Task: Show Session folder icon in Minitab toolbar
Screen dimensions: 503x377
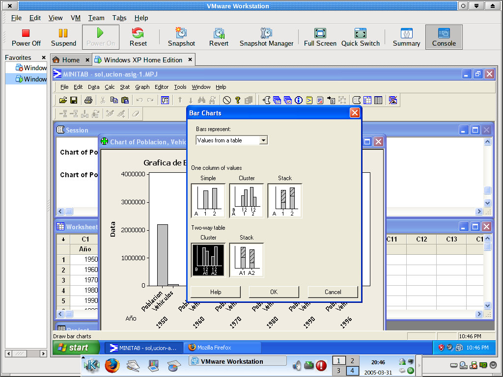Action: click(x=266, y=100)
